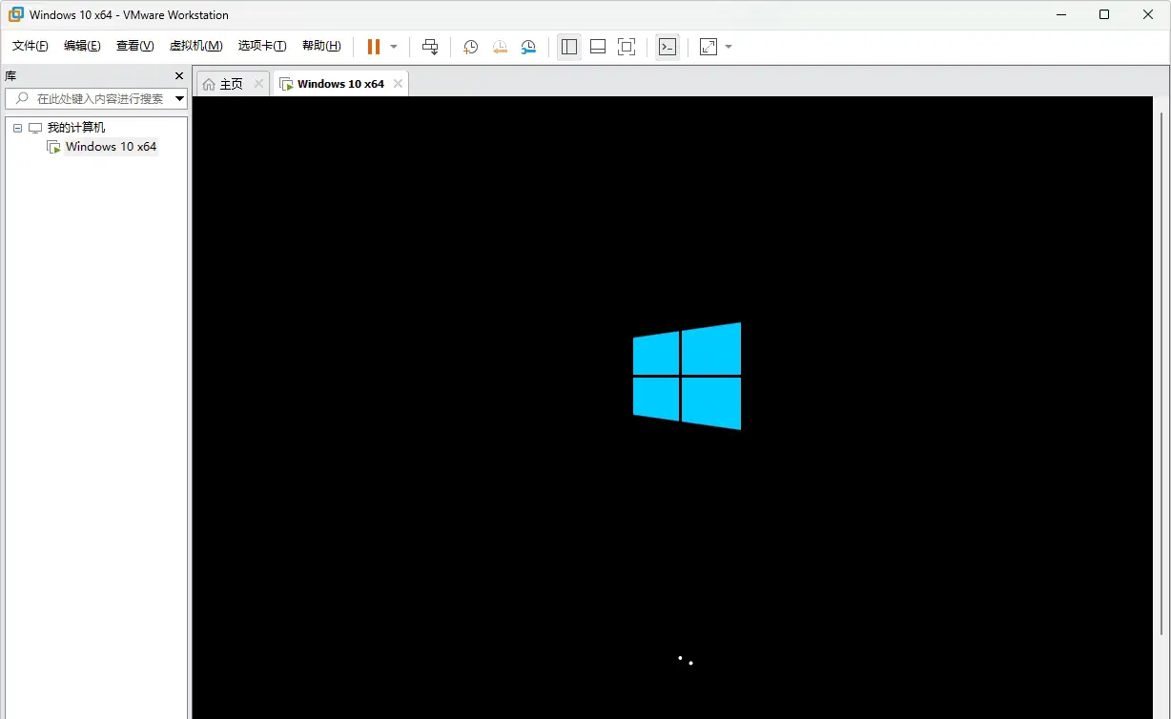Minimize the VMware Workstation window

[x=1061, y=14]
